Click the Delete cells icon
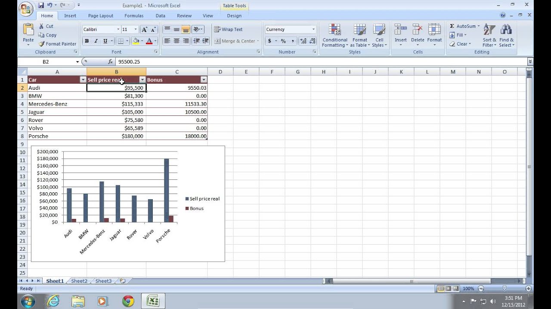The image size is (551, 309). pyautogui.click(x=418, y=30)
